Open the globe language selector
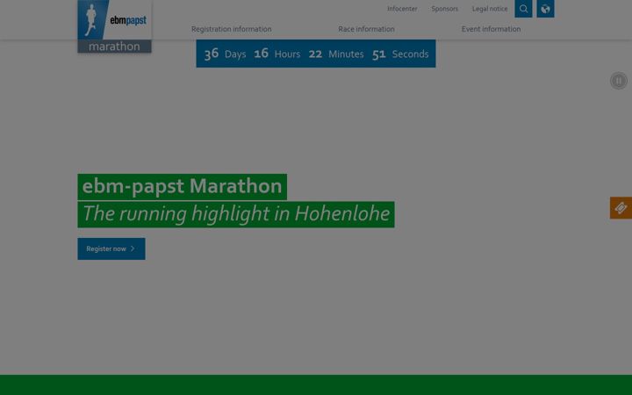632x395 pixels. [545, 9]
